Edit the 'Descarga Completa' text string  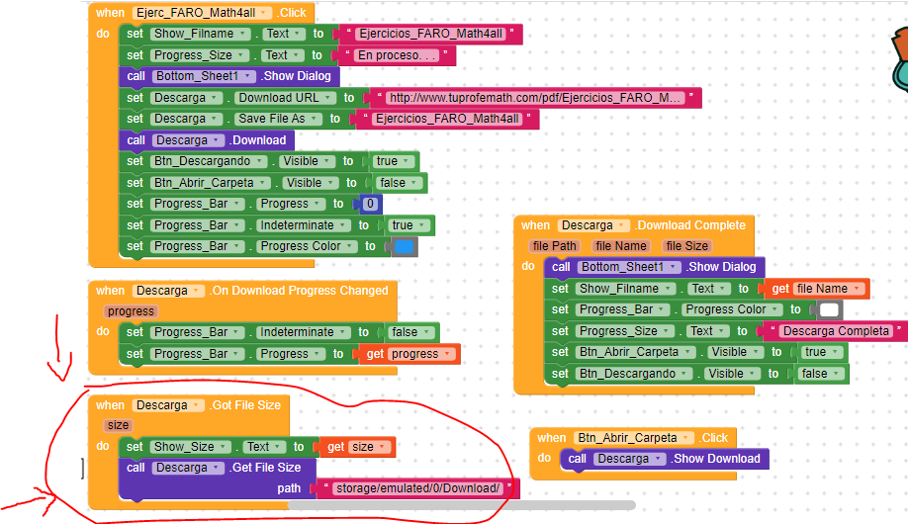coord(836,331)
